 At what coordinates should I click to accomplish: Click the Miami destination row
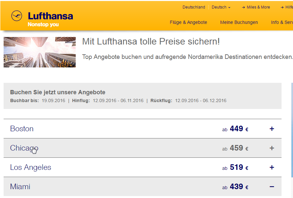pyautogui.click(x=142, y=187)
